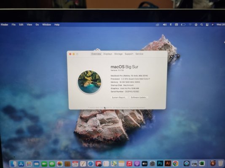The width and height of the screenshot is (225, 168).
Task: Open the Go menu
Action: (37, 25)
